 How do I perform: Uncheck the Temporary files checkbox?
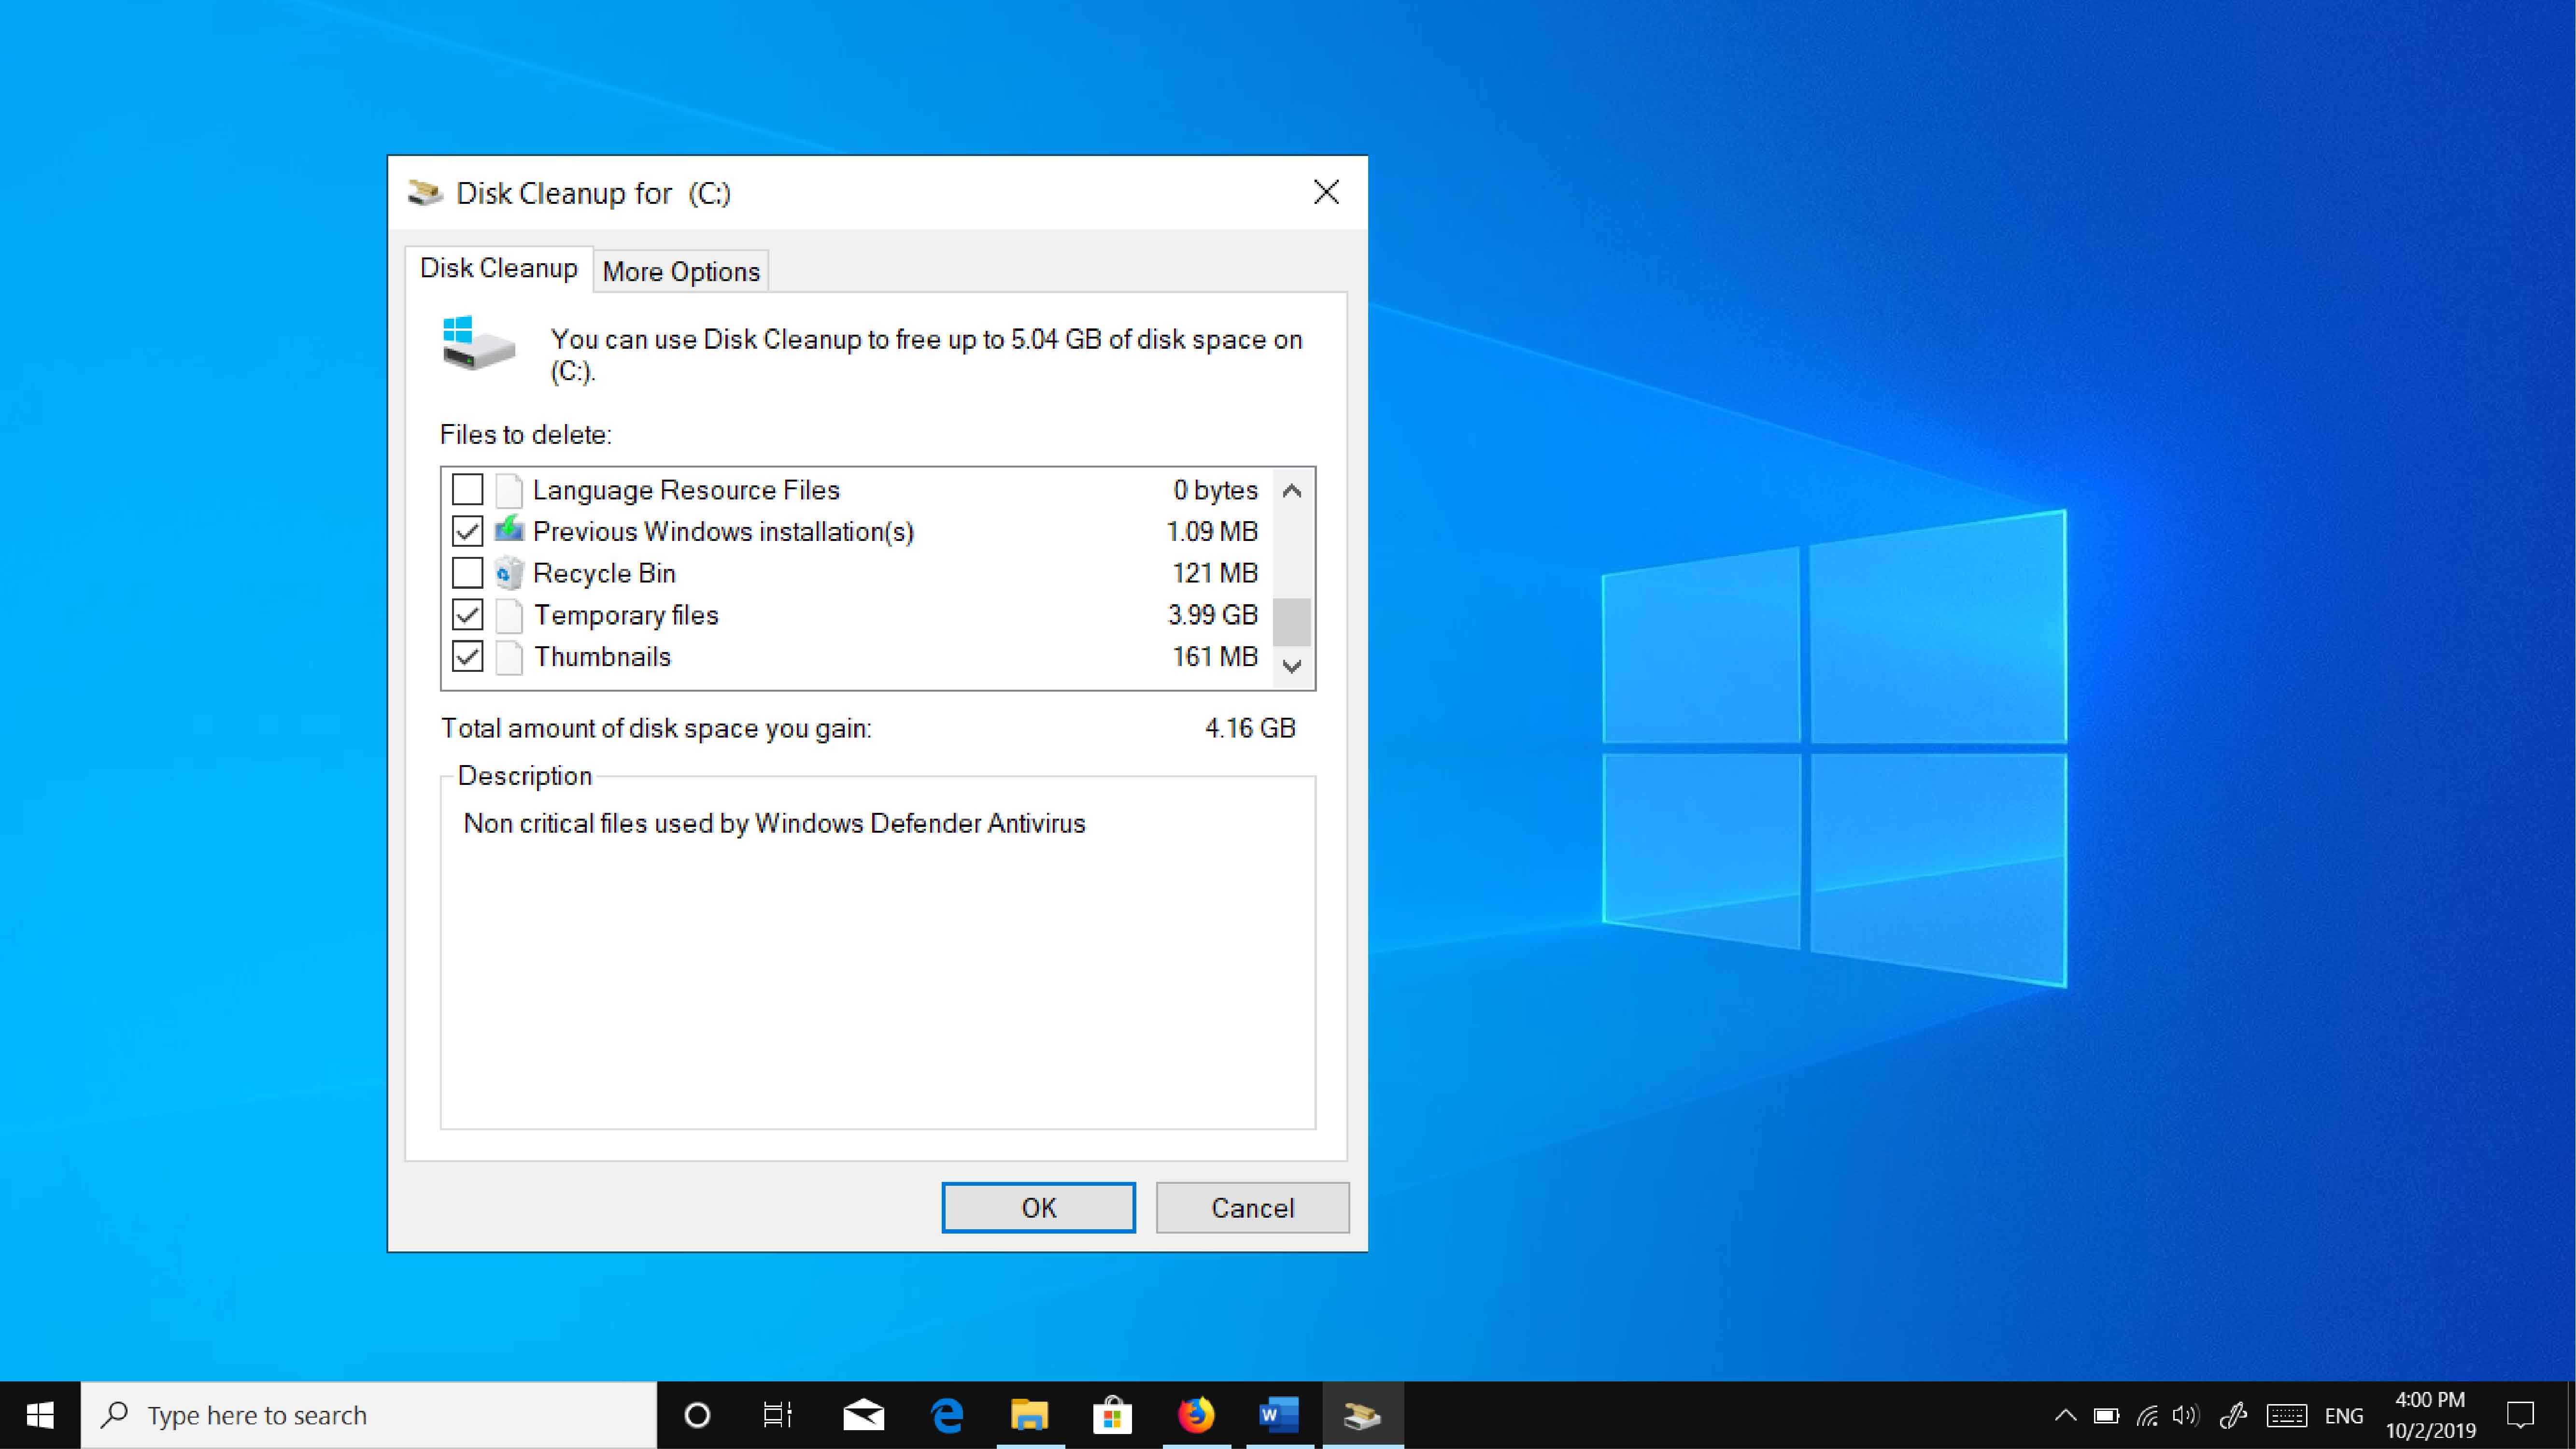[x=467, y=615]
